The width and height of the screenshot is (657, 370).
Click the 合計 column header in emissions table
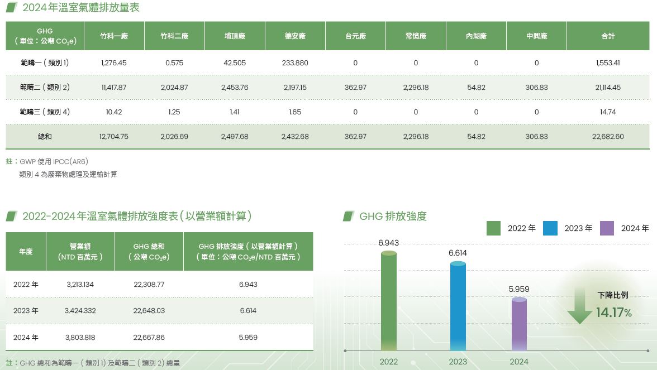tap(608, 36)
